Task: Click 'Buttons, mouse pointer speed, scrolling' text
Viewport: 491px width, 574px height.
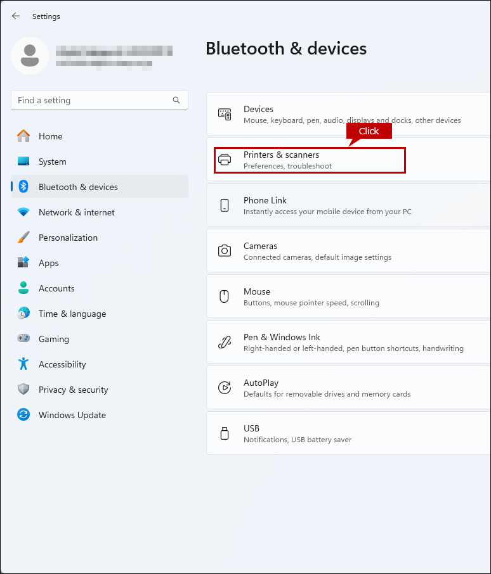Action: point(311,303)
